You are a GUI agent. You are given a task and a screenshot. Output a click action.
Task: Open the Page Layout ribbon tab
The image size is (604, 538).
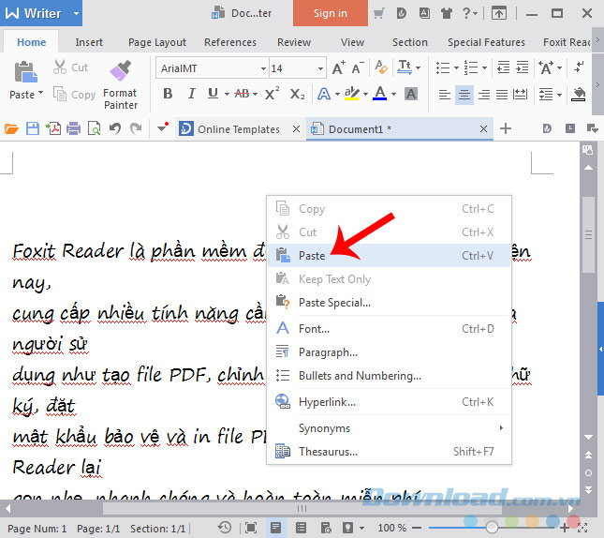pyautogui.click(x=157, y=42)
